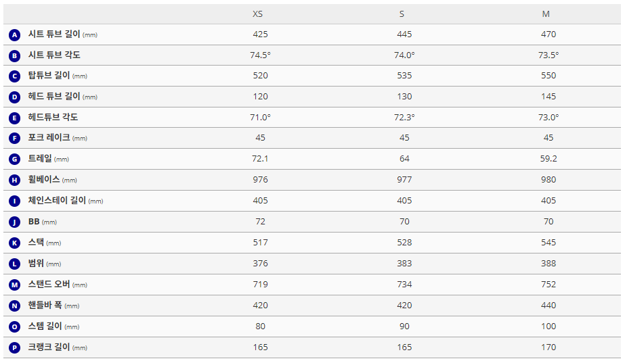
Task: Click the K badge beside 스택
Action: (15, 243)
